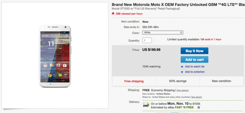The image size is (245, 113).
Task: Open See details next to Economy Shipping
Action: (x=183, y=90)
